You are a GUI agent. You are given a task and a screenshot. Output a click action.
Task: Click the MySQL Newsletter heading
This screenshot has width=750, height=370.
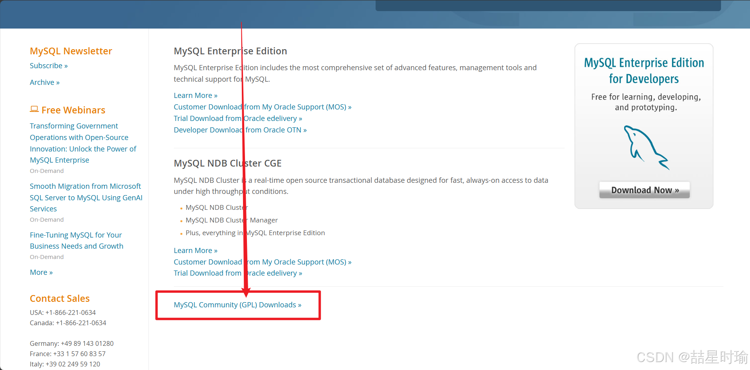click(71, 51)
